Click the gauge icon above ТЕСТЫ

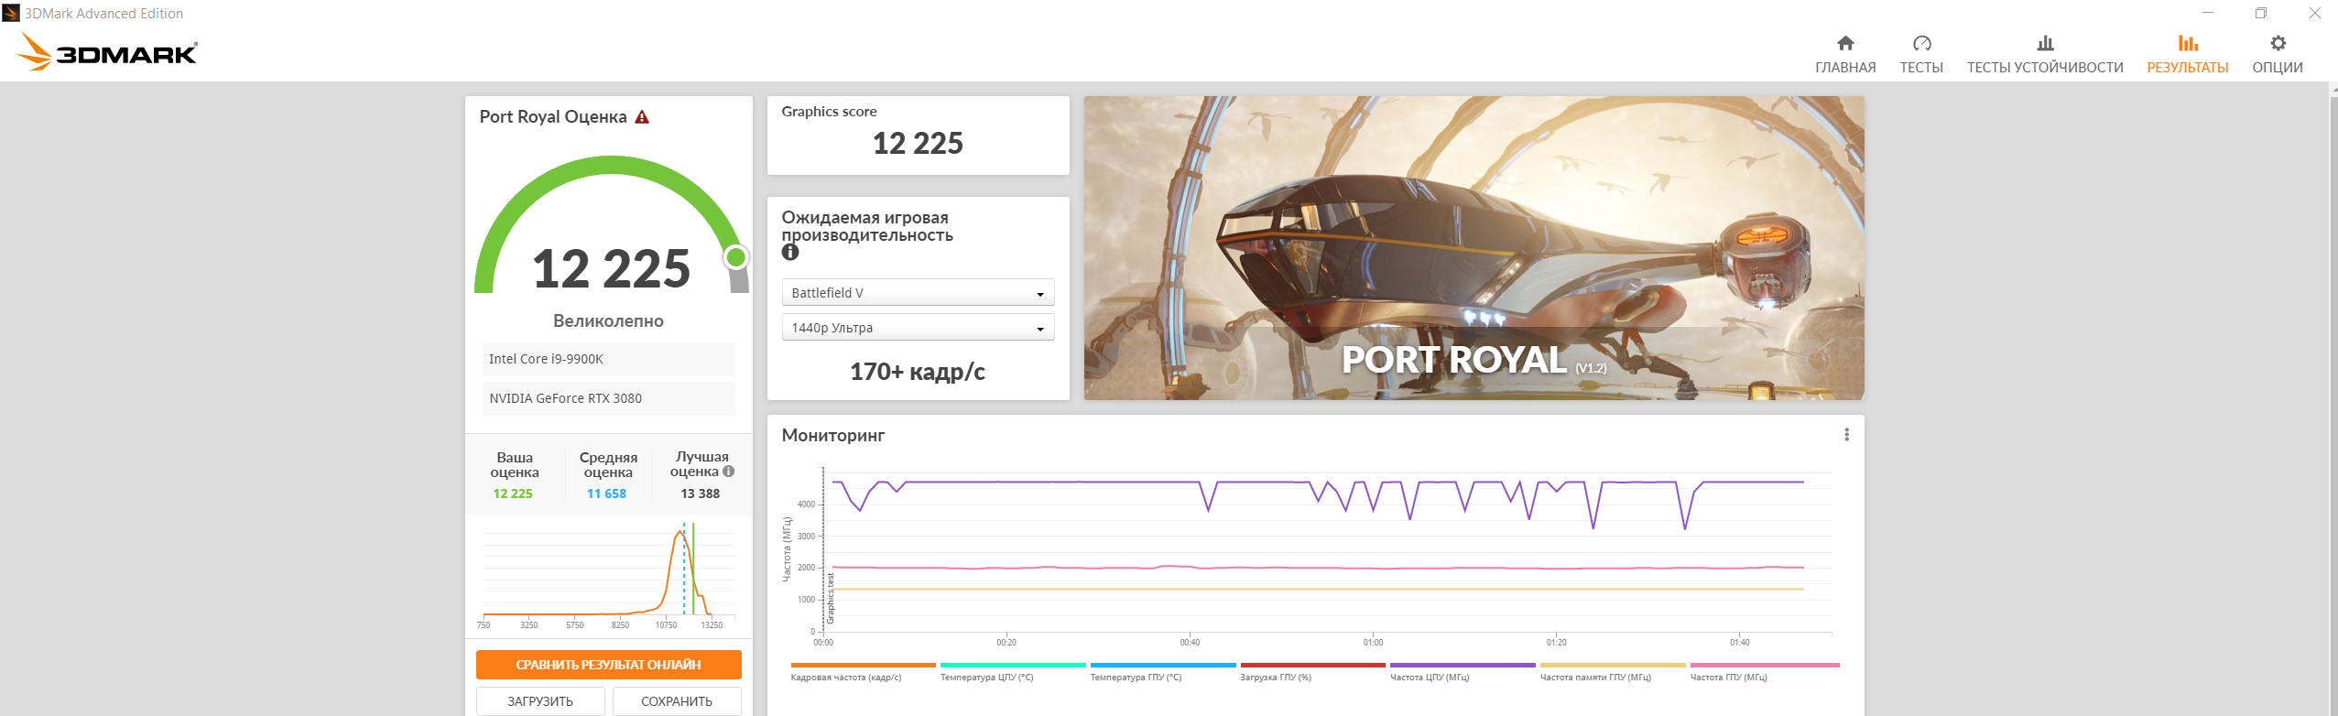coord(1921,43)
